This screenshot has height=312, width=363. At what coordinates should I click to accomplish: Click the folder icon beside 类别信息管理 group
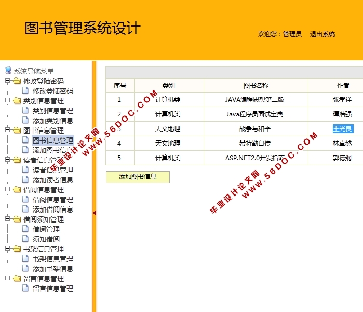click(x=17, y=100)
